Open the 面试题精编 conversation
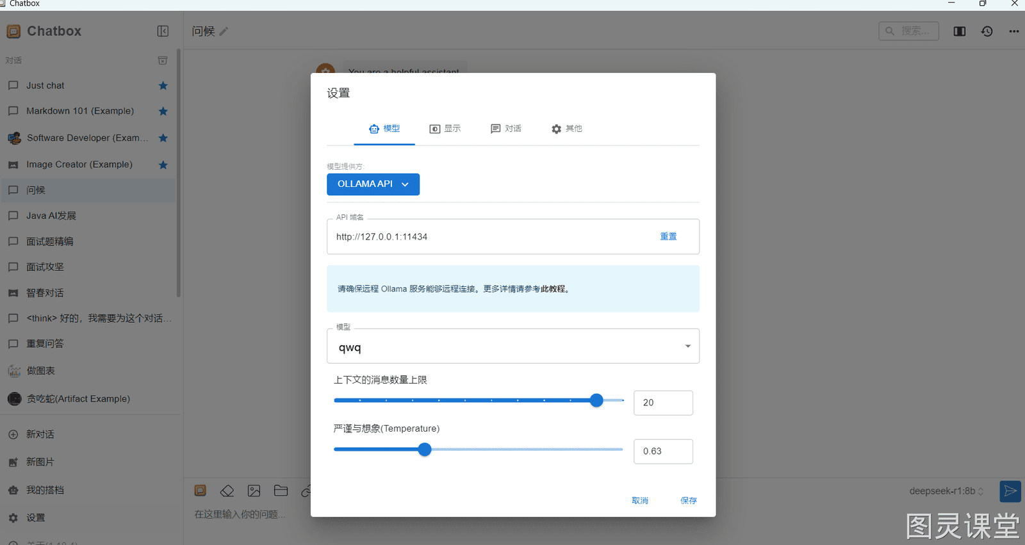Screen dimensions: 1025x545 click(x=88, y=242)
